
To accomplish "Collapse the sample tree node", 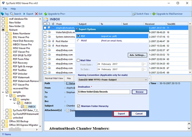I will point(3,92).
